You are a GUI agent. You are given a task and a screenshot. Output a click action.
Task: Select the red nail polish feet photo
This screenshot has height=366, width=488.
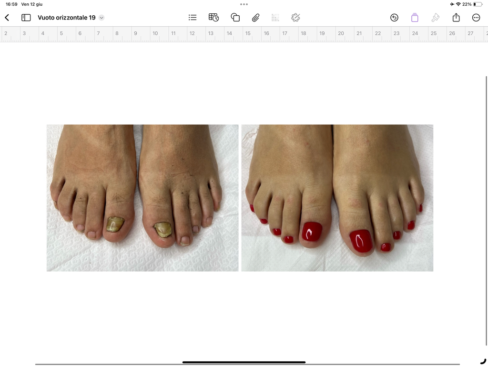coord(337,198)
